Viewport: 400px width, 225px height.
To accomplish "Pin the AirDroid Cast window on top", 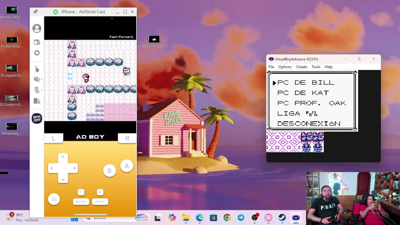I will (35, 12).
